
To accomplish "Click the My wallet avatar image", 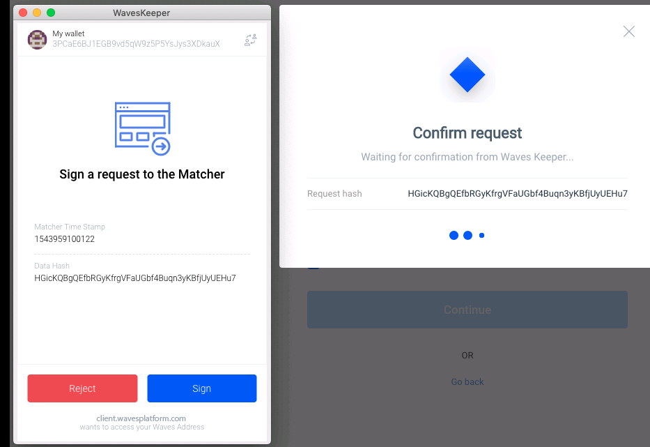I will (38, 40).
